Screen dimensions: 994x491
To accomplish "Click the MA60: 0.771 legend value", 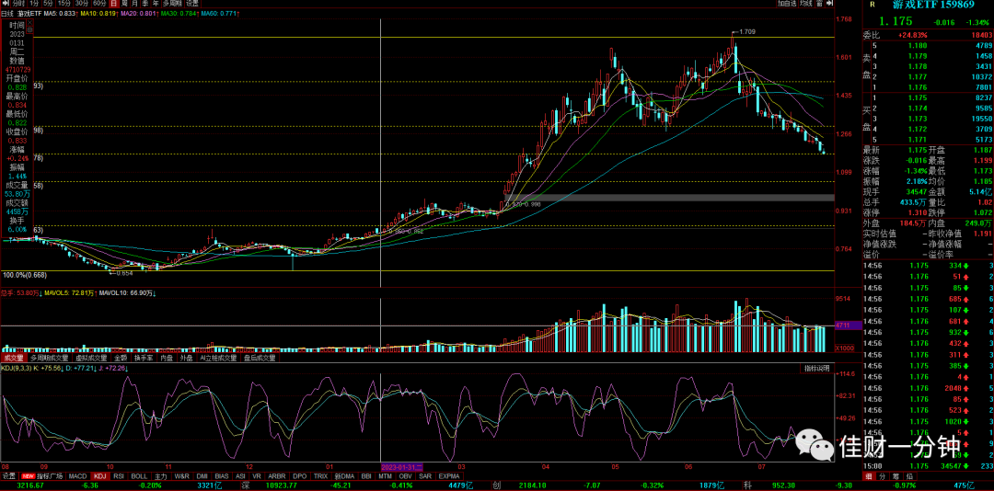I will click(219, 13).
